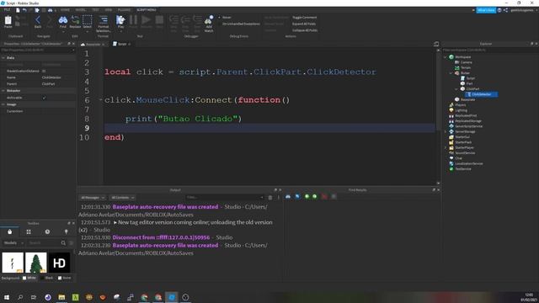
Task: Switch to the PLUGINS ribbon tab
Action: (124, 10)
